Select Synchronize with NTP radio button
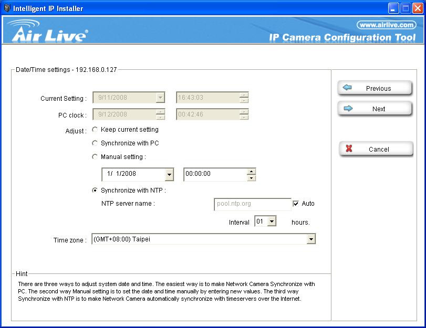 [x=95, y=191]
